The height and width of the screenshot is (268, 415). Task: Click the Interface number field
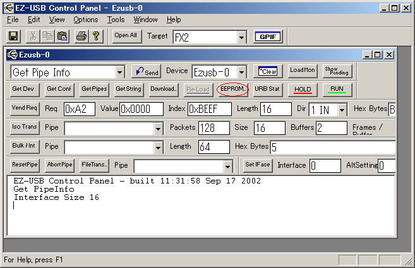coord(325,166)
